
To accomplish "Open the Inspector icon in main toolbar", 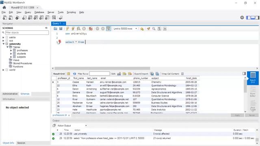I will tap(17, 17).
